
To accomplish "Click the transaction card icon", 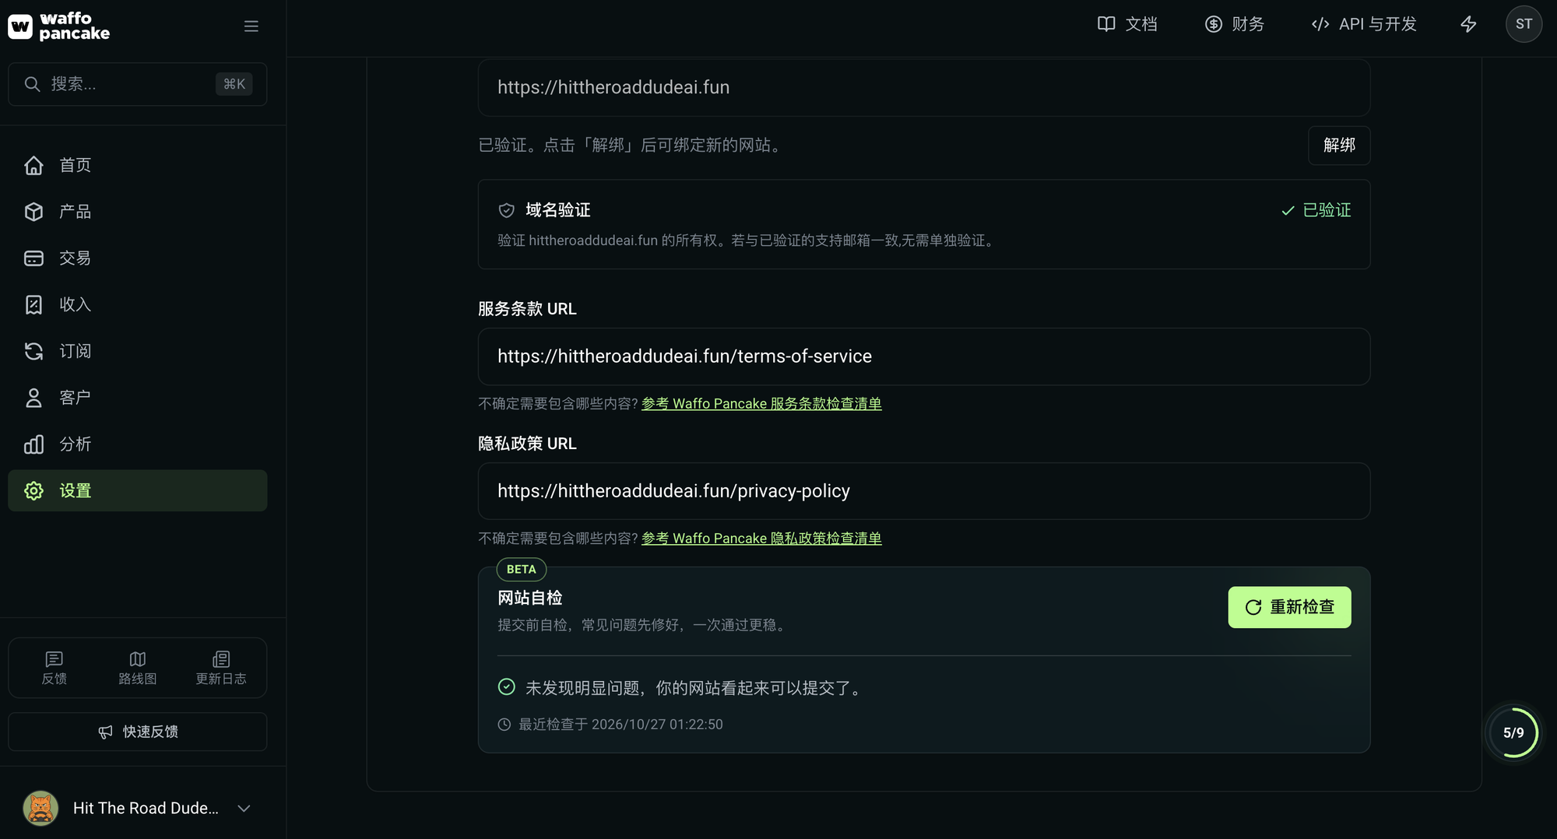I will pos(33,258).
